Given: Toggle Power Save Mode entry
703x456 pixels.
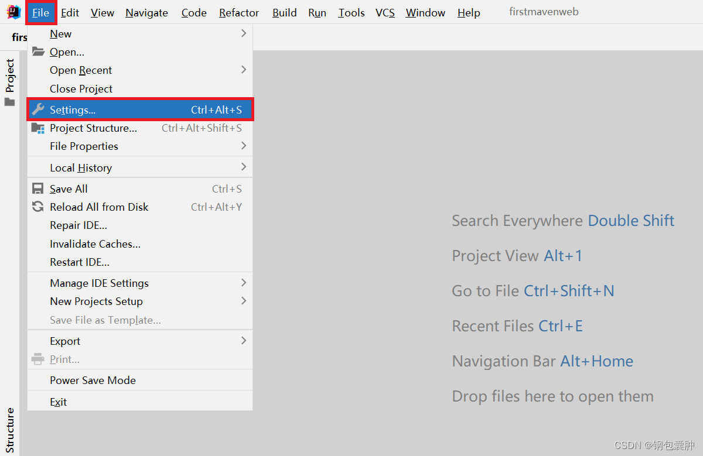Looking at the screenshot, I should click(140, 380).
